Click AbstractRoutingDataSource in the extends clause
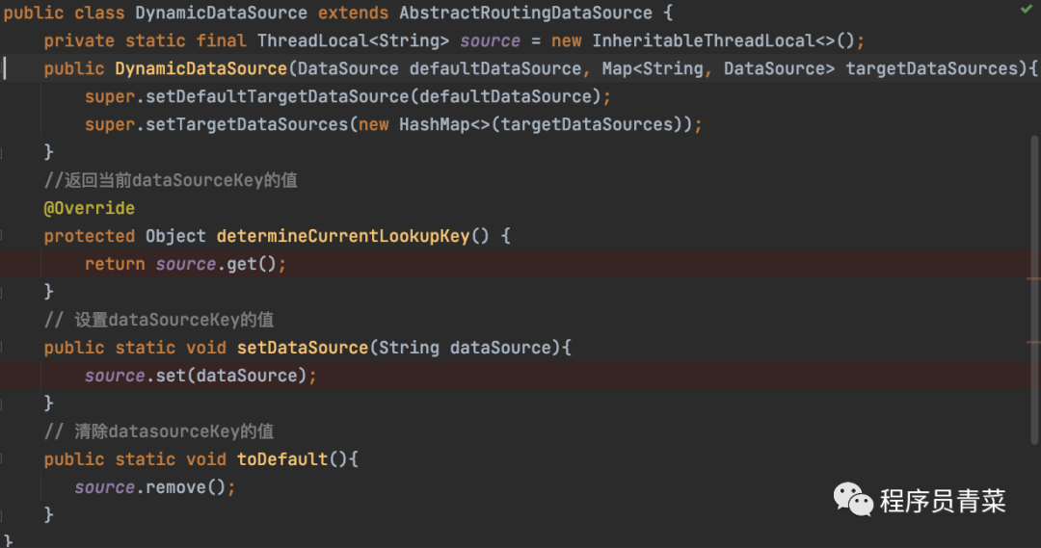 click(526, 13)
